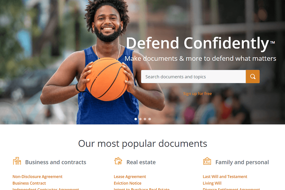Click the Real estate house icon

pyautogui.click(x=118, y=161)
